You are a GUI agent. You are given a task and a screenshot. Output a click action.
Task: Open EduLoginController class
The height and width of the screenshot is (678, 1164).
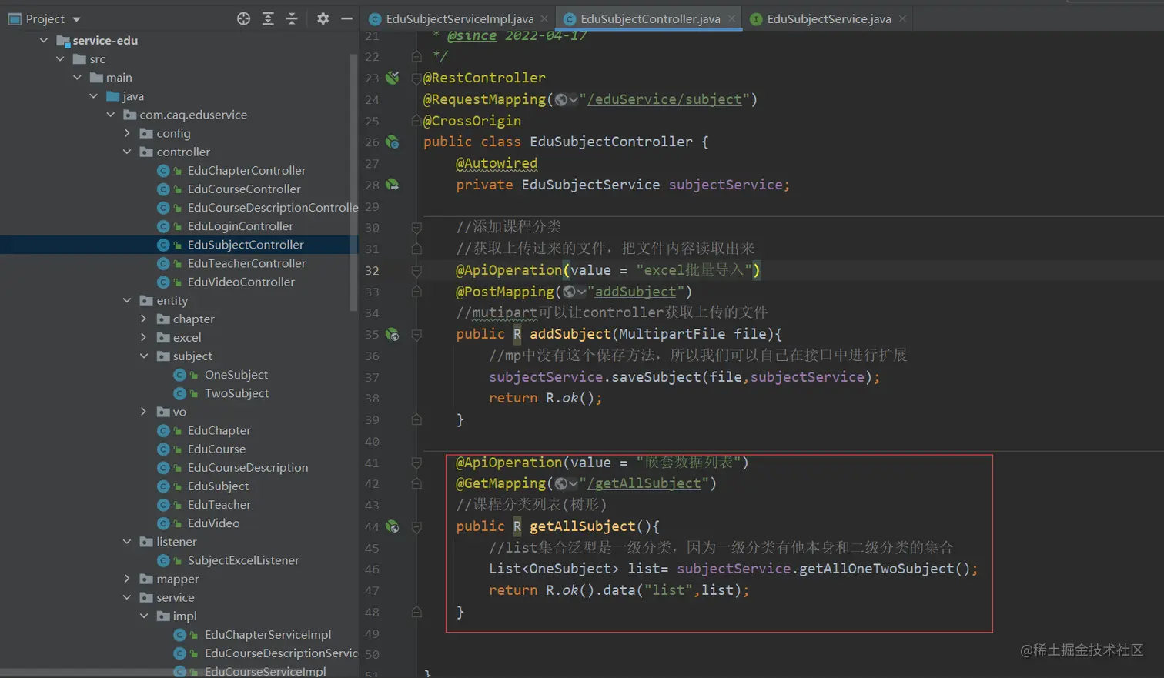pyautogui.click(x=240, y=226)
